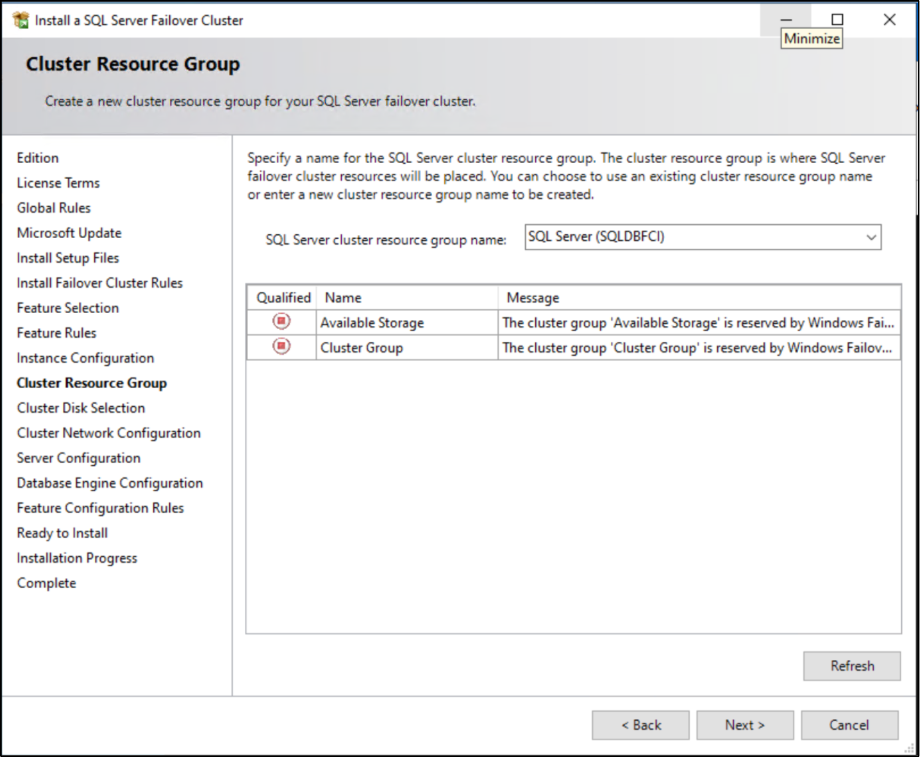Maximize the installer window
920x757 pixels.
click(837, 20)
